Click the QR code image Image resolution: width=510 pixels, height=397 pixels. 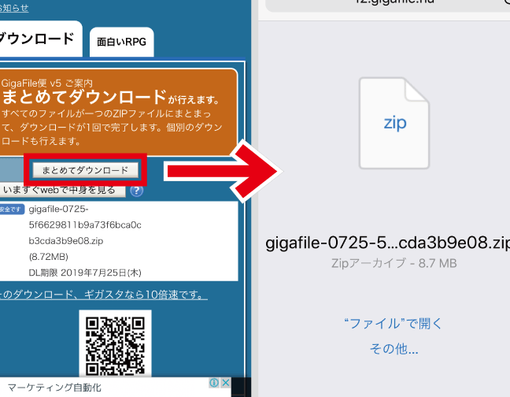pos(115,346)
